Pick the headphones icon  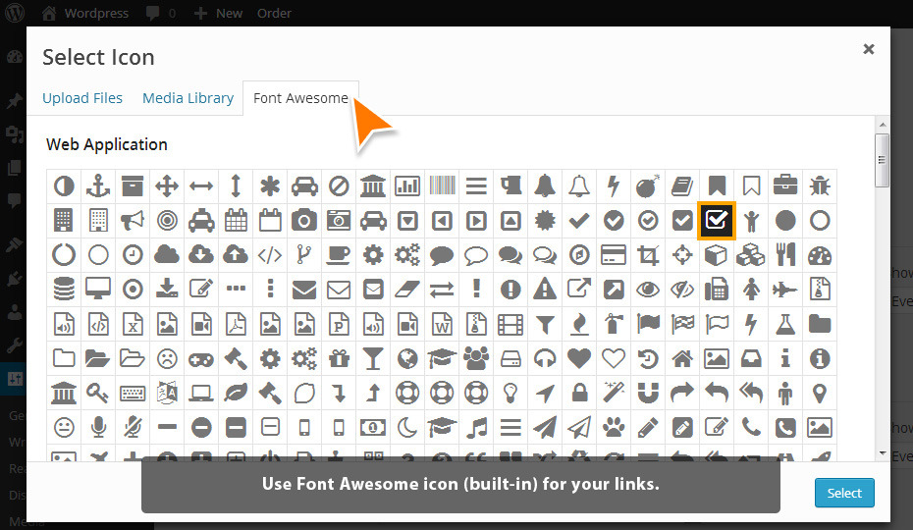[545, 358]
